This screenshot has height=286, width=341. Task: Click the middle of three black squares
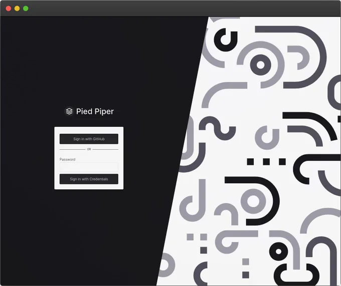pyautogui.click(x=266, y=162)
